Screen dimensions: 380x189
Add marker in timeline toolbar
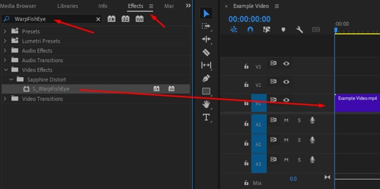283,29
